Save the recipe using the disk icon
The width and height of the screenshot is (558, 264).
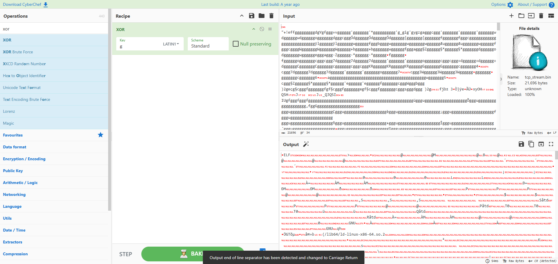(x=252, y=16)
